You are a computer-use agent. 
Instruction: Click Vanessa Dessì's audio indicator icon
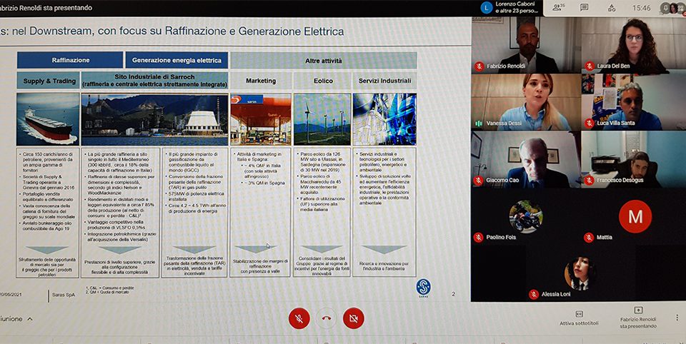[x=479, y=123]
